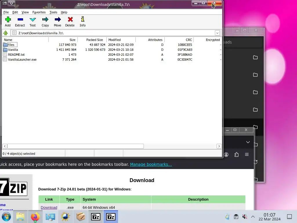Click the 7 ZIP logo on the webpage

(13, 187)
